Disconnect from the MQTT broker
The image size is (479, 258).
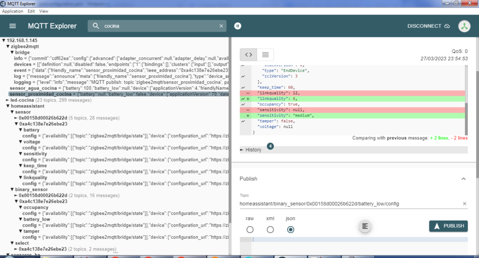coord(428,26)
